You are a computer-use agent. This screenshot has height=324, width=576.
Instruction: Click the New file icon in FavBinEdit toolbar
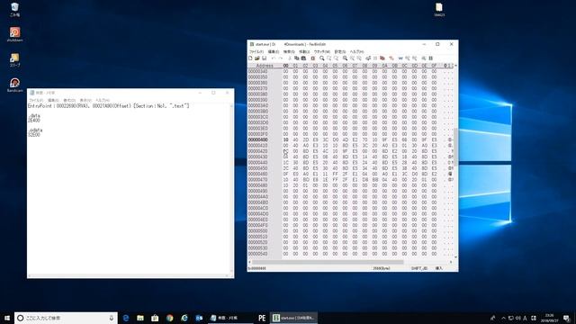(x=250, y=58)
